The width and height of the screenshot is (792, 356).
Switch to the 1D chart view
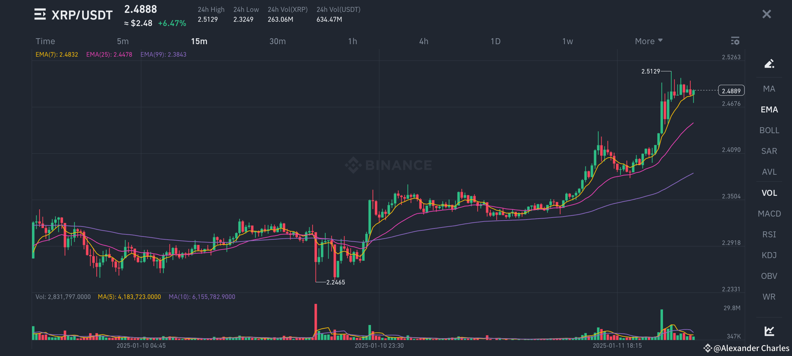tap(495, 41)
